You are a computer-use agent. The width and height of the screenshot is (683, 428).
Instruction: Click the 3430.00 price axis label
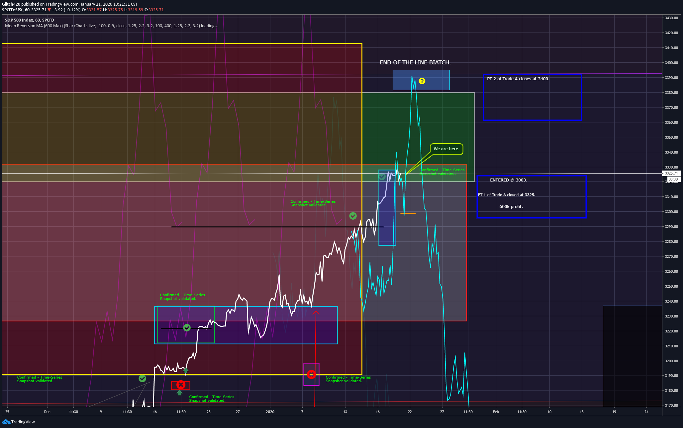point(671,18)
